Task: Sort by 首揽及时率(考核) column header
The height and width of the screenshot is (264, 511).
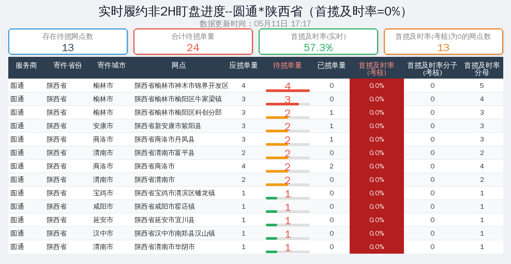Action: (x=377, y=69)
